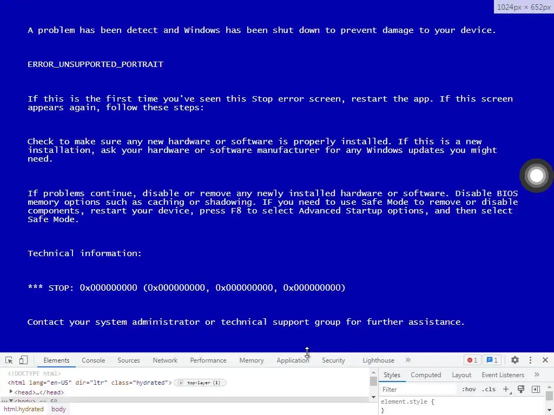Viewport: 554px width, 415px height.
Task: Close the DevTools panel
Action: (545, 360)
